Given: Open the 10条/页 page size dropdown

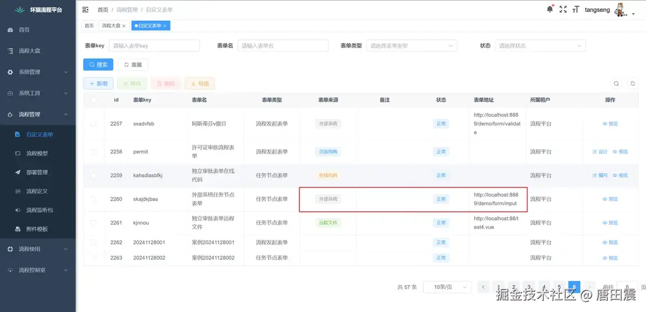Looking at the screenshot, I should (447, 287).
